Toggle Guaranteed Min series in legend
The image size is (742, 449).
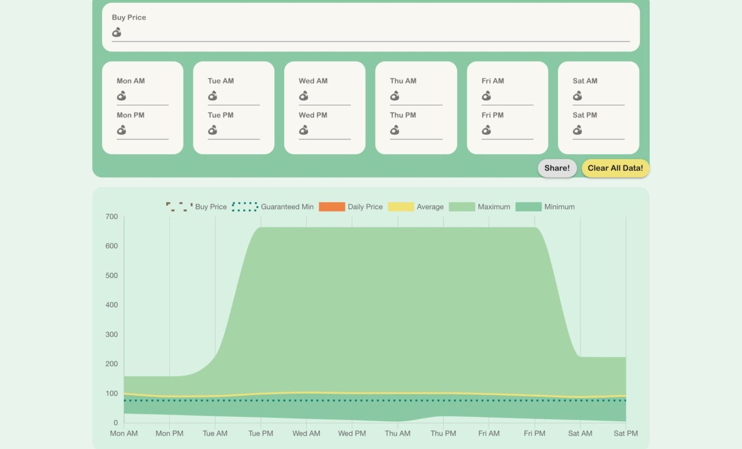pyautogui.click(x=273, y=207)
